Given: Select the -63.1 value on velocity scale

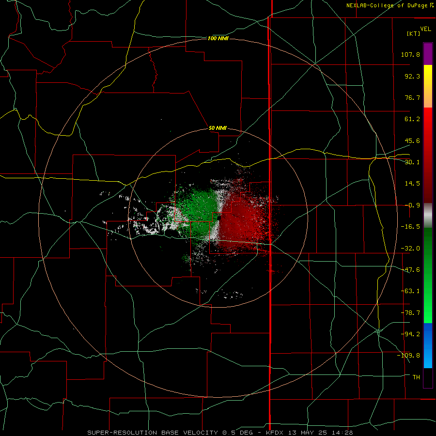Looking at the screenshot, I should tap(410, 291).
